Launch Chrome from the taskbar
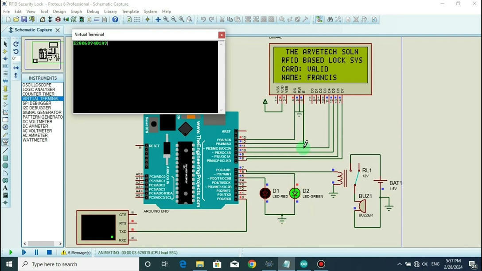Image resolution: width=482 pixels, height=271 pixels. [252, 264]
